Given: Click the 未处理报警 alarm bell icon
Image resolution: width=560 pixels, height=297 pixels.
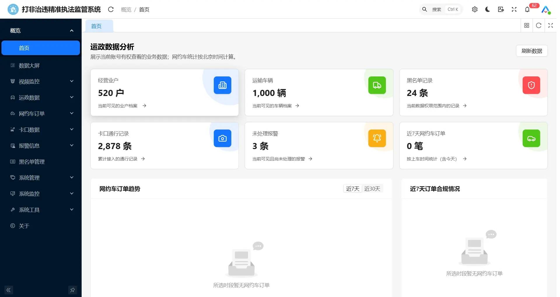Looking at the screenshot, I should click(x=377, y=138).
